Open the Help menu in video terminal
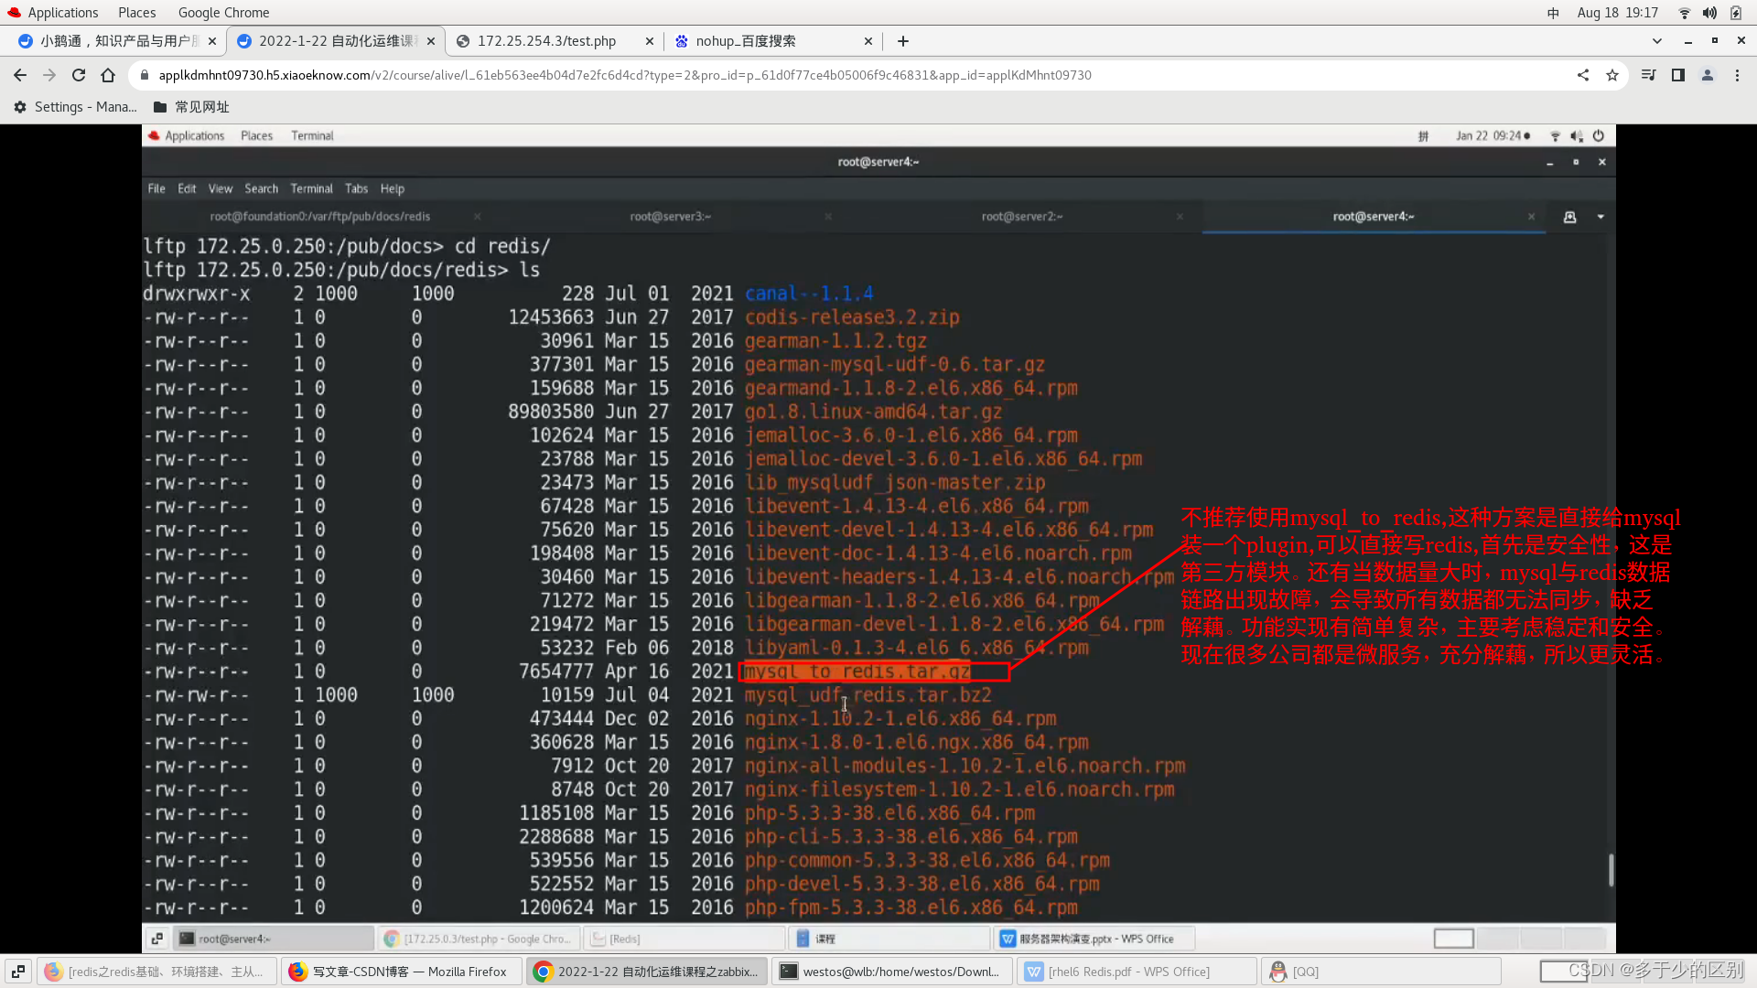The height and width of the screenshot is (988, 1757). tap(393, 188)
